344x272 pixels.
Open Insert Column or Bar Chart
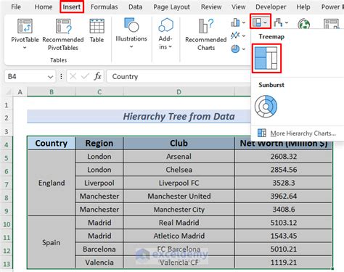(235, 22)
